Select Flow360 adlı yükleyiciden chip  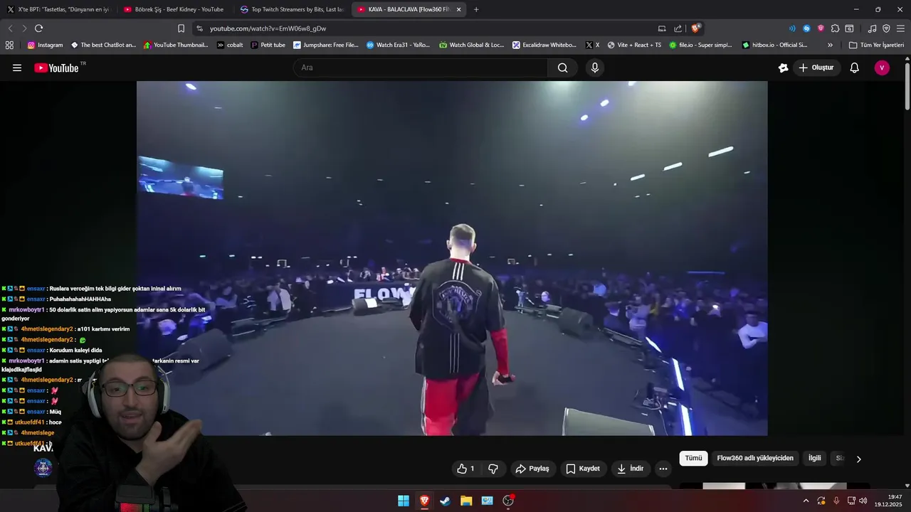click(755, 459)
